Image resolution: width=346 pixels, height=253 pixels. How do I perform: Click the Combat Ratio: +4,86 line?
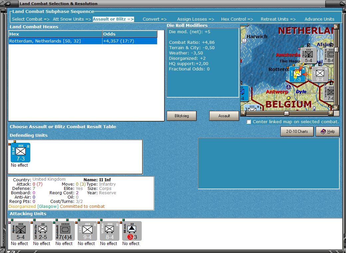192,42
